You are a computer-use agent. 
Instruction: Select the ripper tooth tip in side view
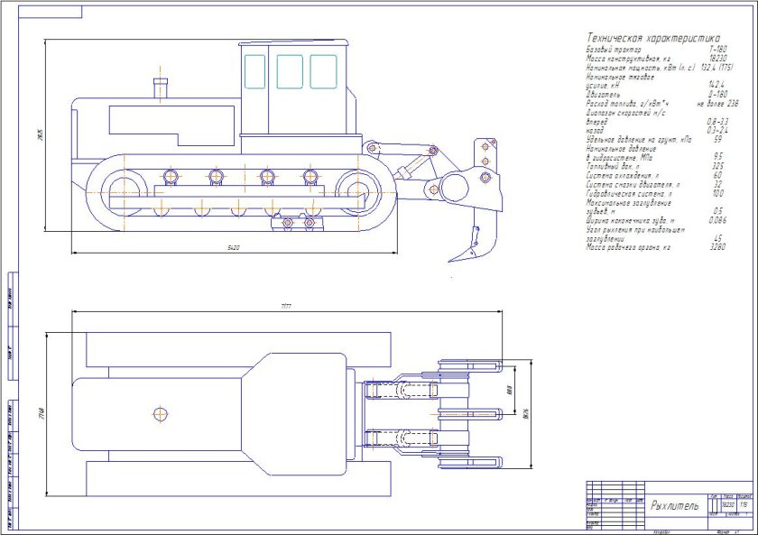[452, 259]
